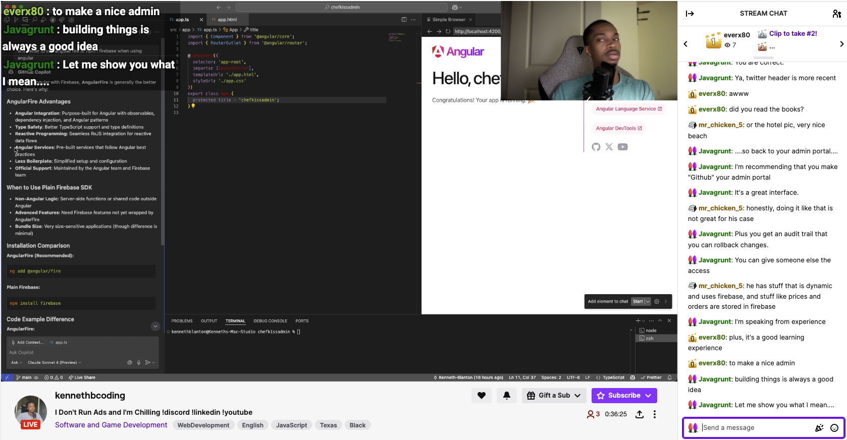Click Add Context in Copilot chat

[x=27, y=342]
